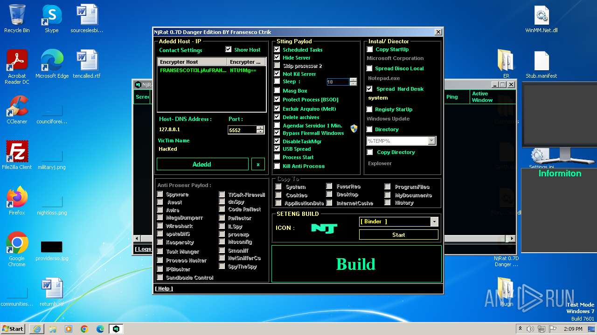Open the ER folder icon
Image resolution: width=597 pixels, height=335 pixels.
[506, 64]
